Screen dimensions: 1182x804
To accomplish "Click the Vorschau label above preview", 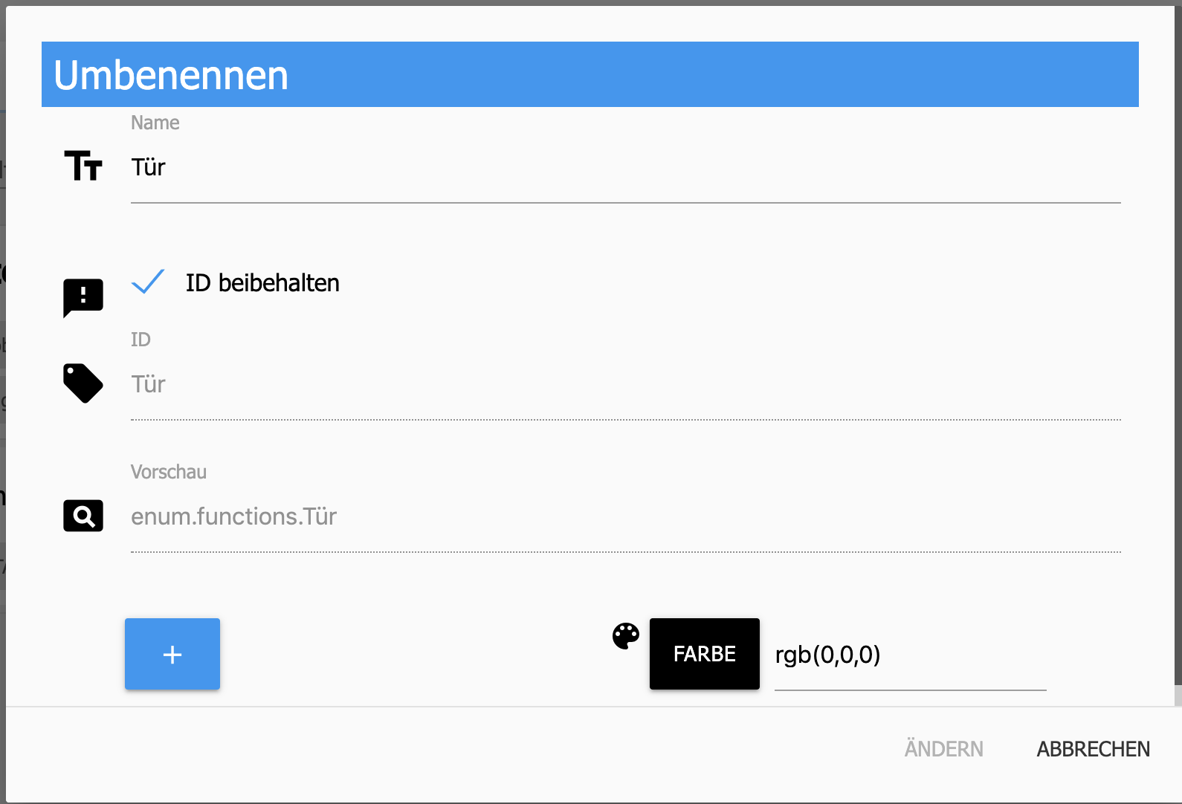I will pos(169,472).
